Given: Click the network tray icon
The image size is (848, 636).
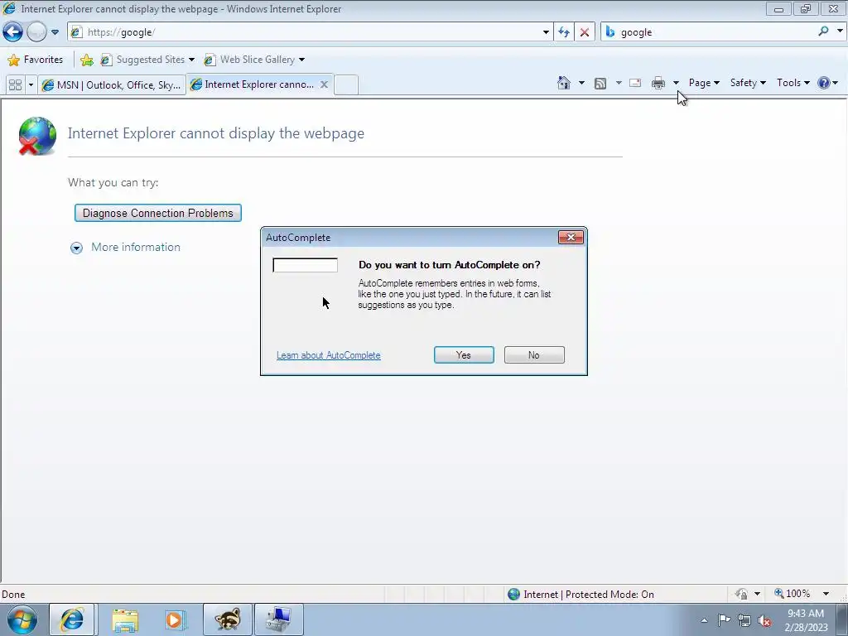Looking at the screenshot, I should click(744, 620).
